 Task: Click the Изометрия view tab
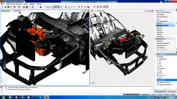pyautogui.click(x=5, y=11)
